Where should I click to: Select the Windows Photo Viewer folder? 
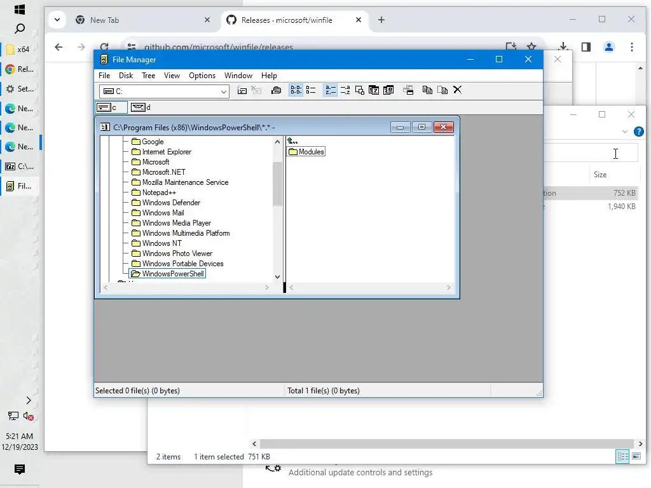172,254
